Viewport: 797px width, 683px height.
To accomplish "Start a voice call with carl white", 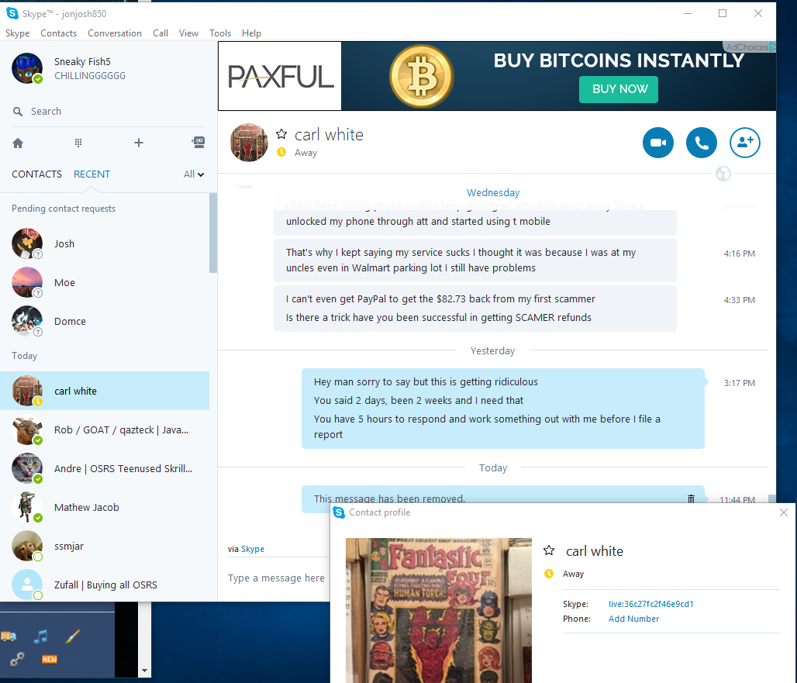I will click(x=702, y=143).
